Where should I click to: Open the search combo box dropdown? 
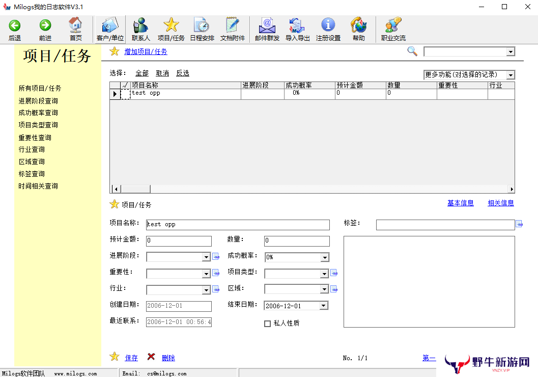511,52
